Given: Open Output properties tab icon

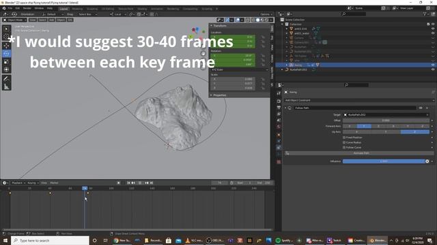Looking at the screenshot, I should click(279, 108).
